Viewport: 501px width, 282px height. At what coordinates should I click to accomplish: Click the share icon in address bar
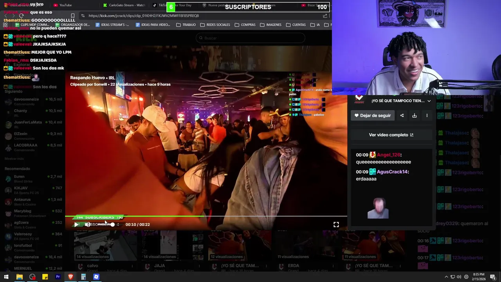[x=325, y=16]
